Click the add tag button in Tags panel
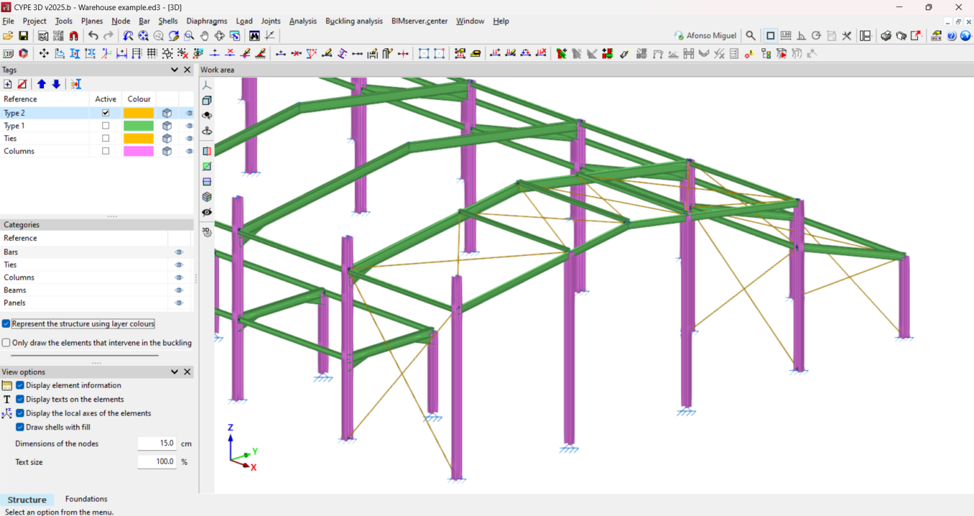974x516 pixels. pos(9,84)
